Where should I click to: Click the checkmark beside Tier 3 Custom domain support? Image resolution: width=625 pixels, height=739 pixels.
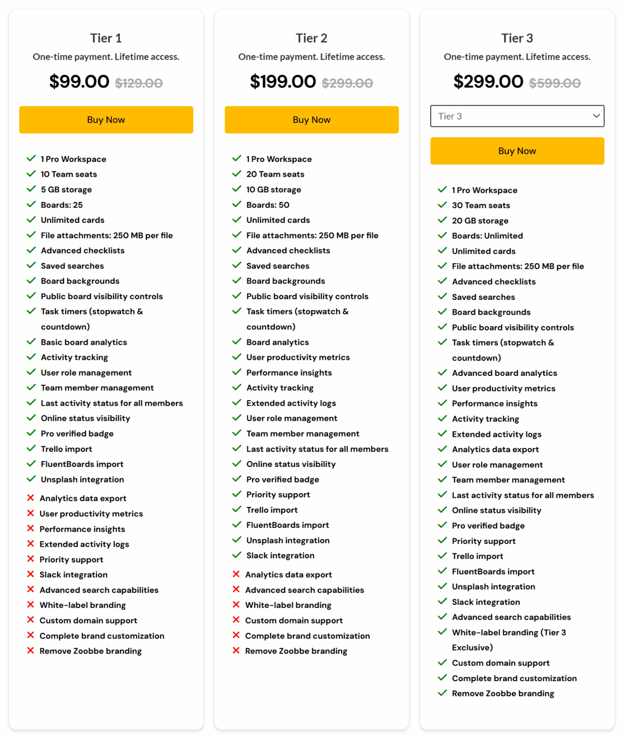pyautogui.click(x=443, y=662)
